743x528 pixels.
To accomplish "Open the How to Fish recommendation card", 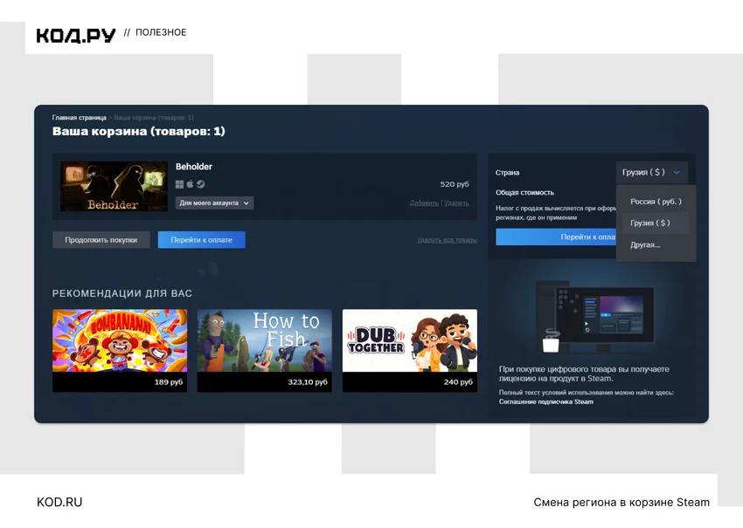I will [264, 351].
